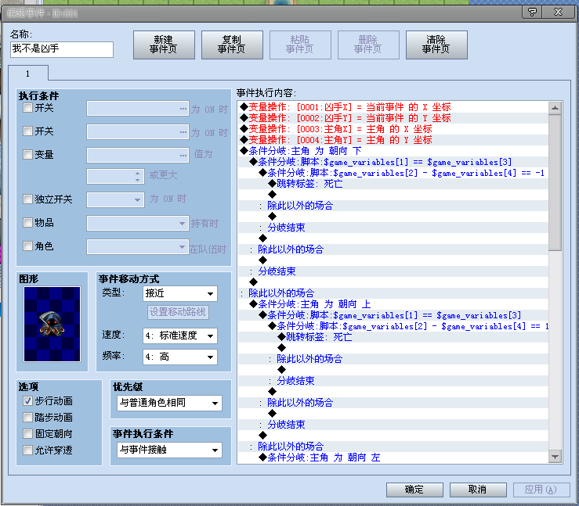Click the help icon in title bar

pyautogui.click(x=532, y=13)
